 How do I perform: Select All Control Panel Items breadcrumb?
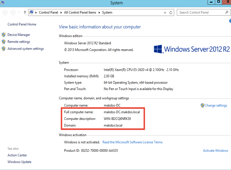pos(80,12)
